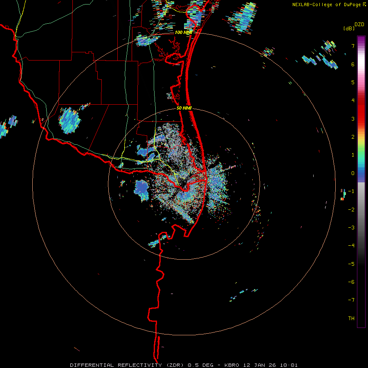The image size is (368, 368).
Task: Click the -3 value on color scale
Action: coord(351,228)
